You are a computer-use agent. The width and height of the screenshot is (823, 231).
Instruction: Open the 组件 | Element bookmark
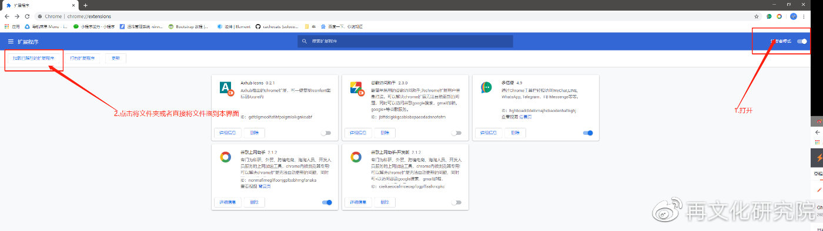click(x=233, y=26)
